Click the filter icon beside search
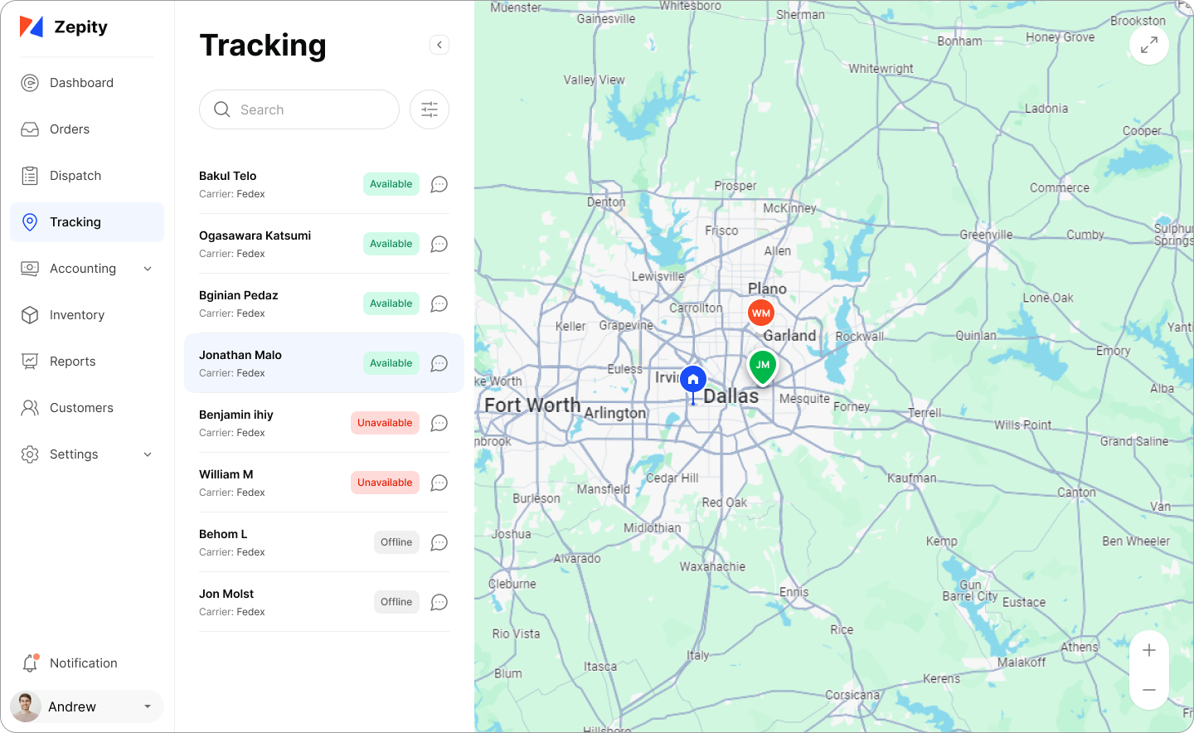Image resolution: width=1194 pixels, height=733 pixels. (429, 109)
